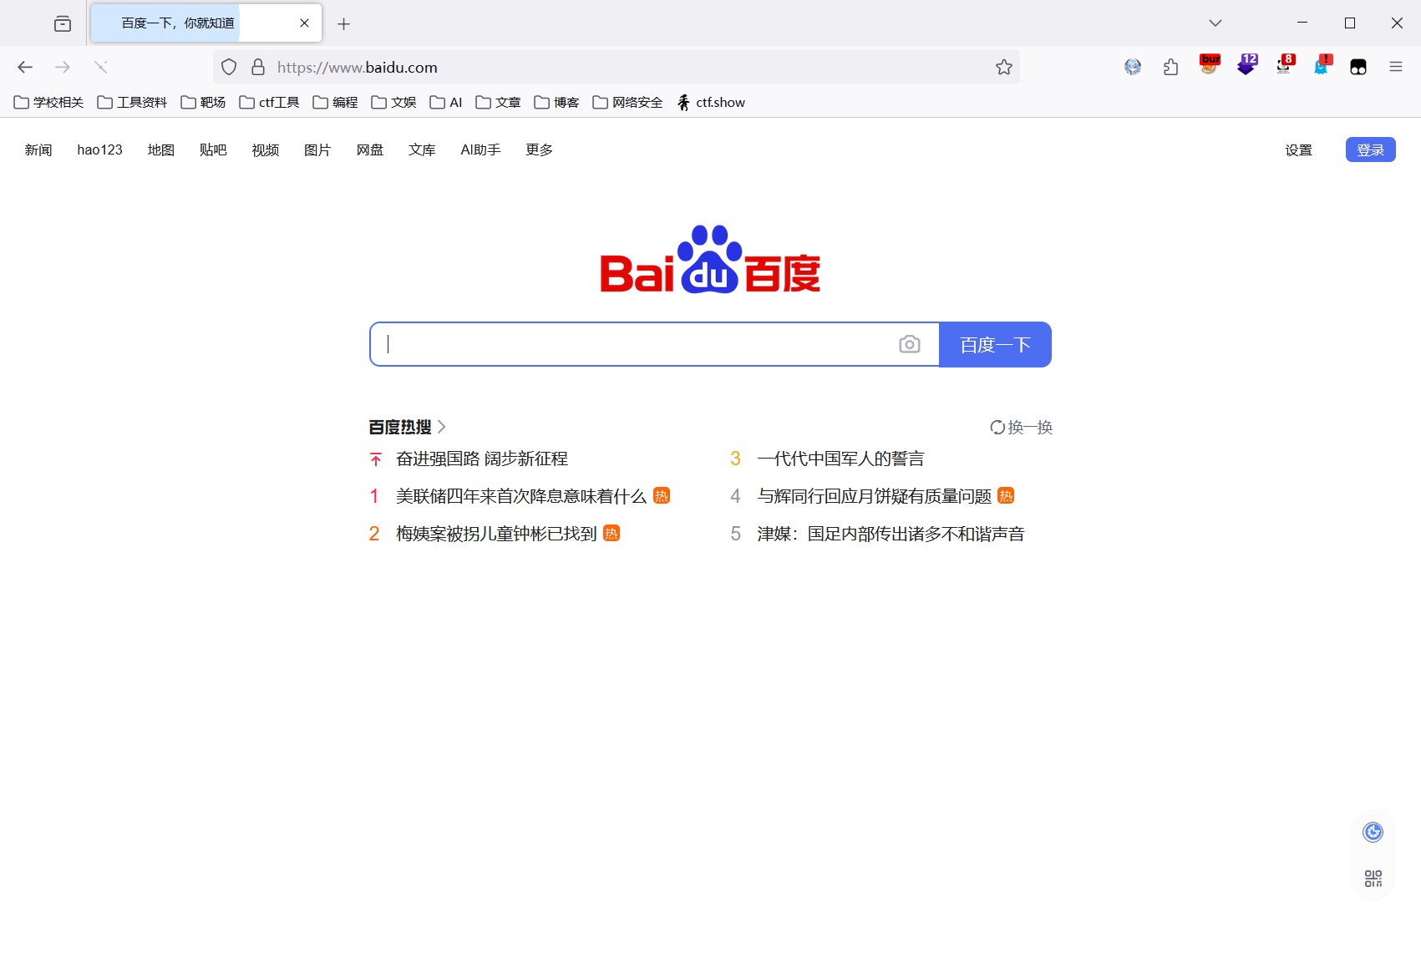
Task: Click the camera image search icon
Action: click(910, 344)
